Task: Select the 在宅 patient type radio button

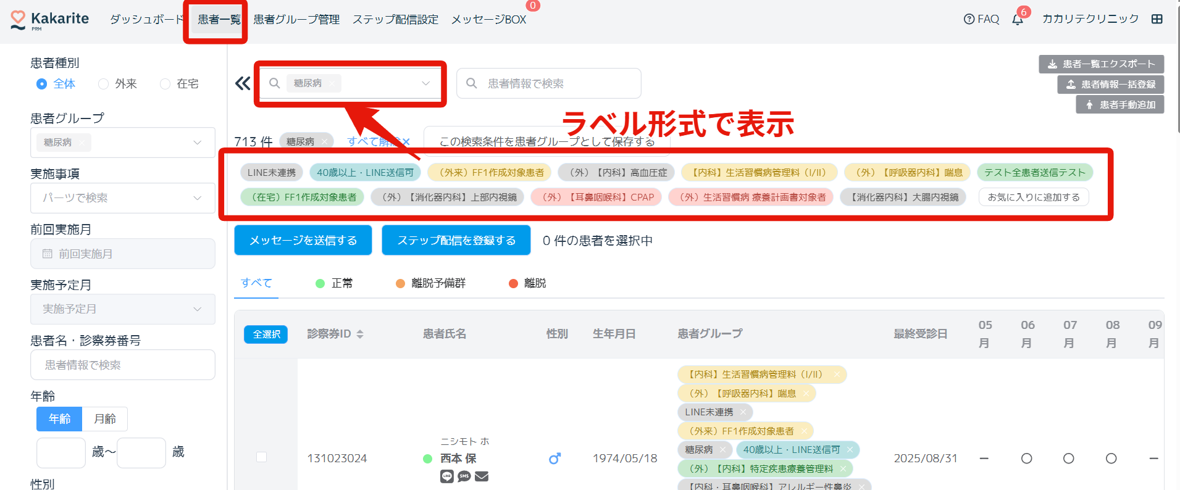Action: [165, 84]
